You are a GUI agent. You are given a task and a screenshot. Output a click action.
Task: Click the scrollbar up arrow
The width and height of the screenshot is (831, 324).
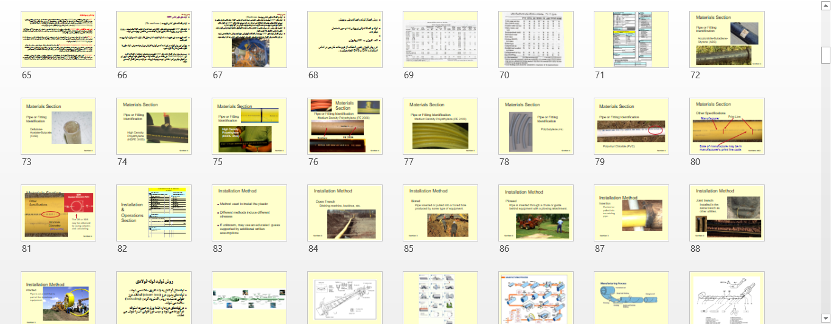(x=826, y=5)
